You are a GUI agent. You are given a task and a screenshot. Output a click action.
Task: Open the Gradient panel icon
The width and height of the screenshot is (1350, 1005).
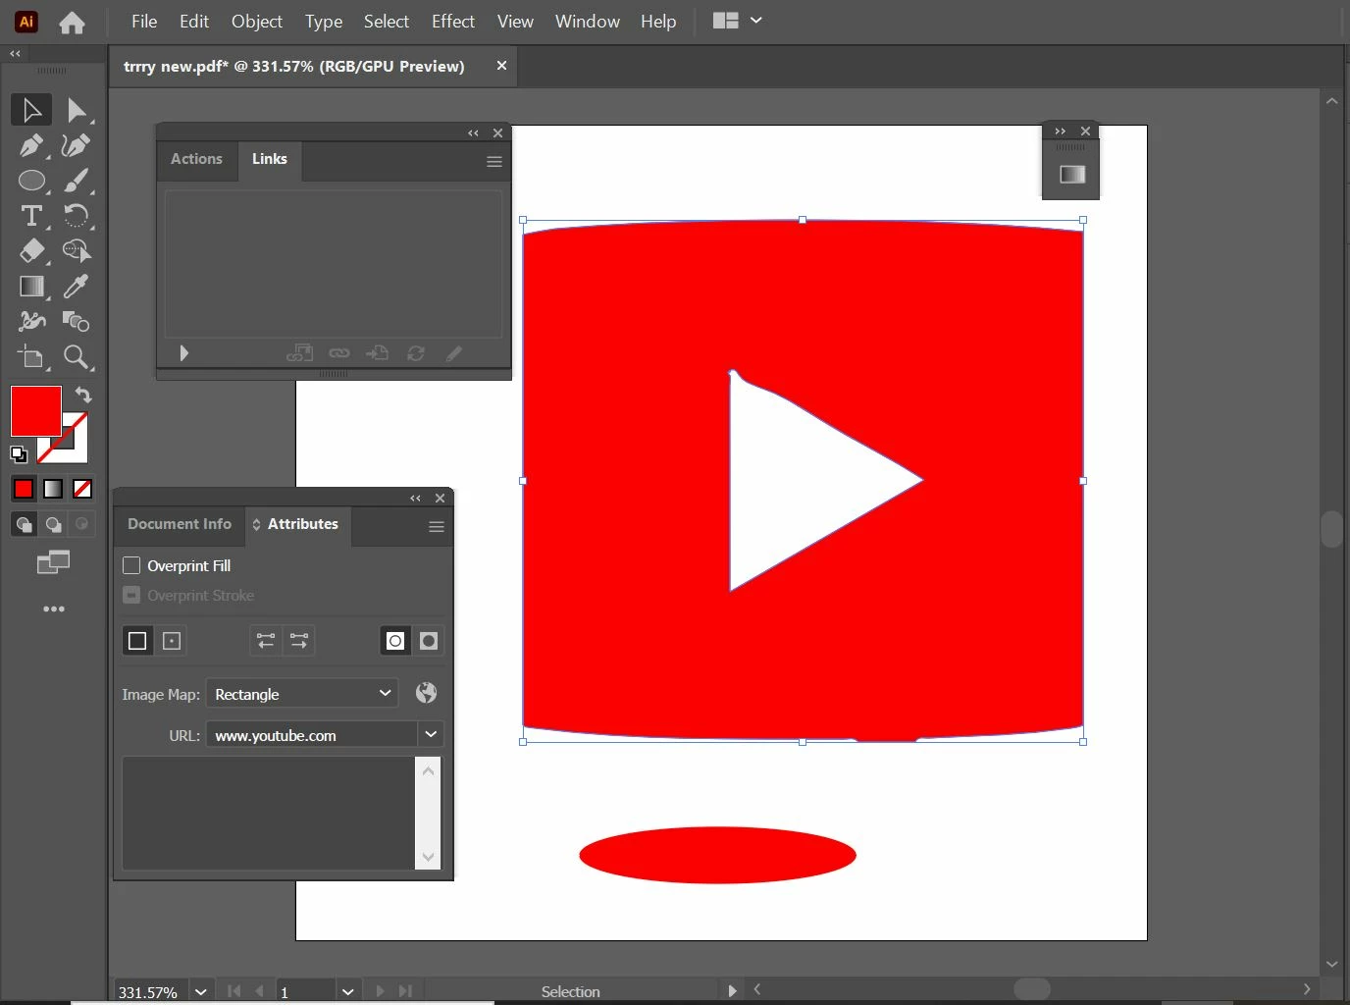click(x=1072, y=174)
